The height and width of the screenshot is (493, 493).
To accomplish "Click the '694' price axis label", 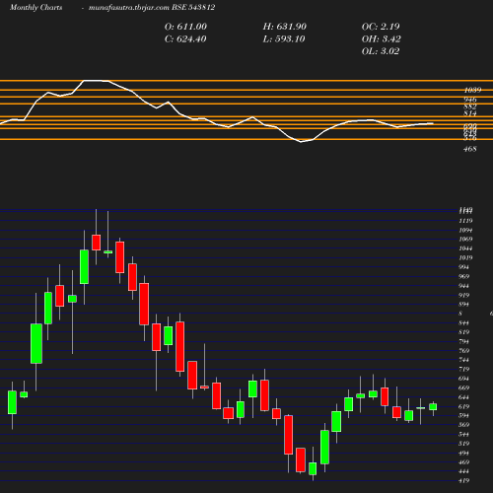I will pos(464,379).
